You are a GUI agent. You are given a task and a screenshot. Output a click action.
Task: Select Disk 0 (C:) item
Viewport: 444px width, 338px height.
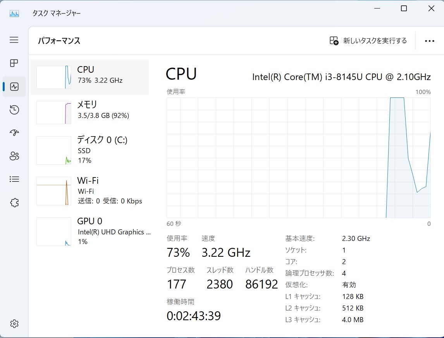(x=90, y=150)
